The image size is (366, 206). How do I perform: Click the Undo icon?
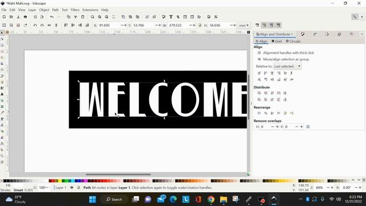coord(52,17)
